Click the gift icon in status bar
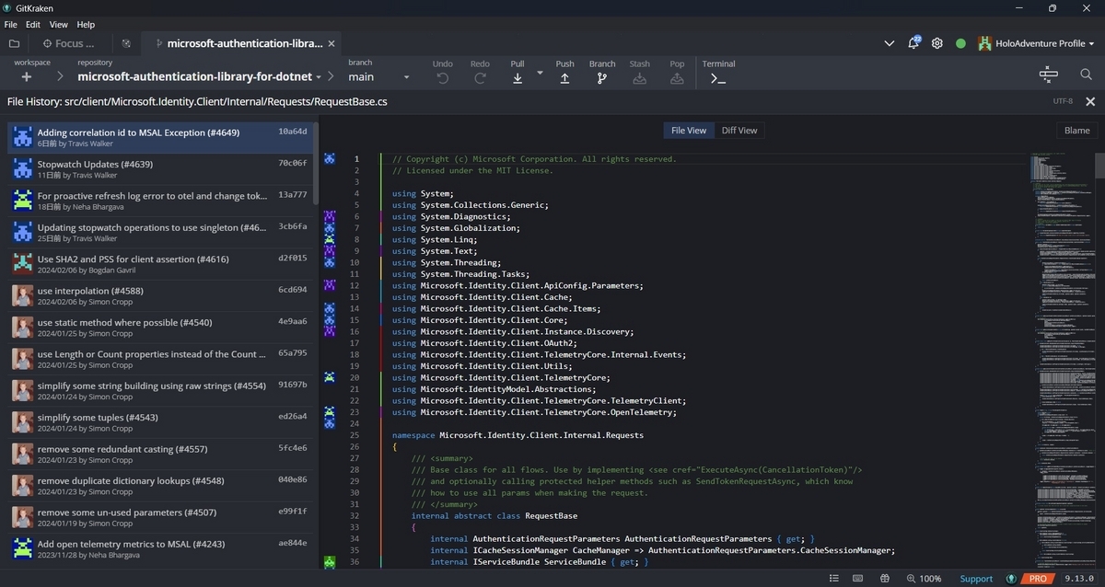The height and width of the screenshot is (587, 1105). pos(885,579)
